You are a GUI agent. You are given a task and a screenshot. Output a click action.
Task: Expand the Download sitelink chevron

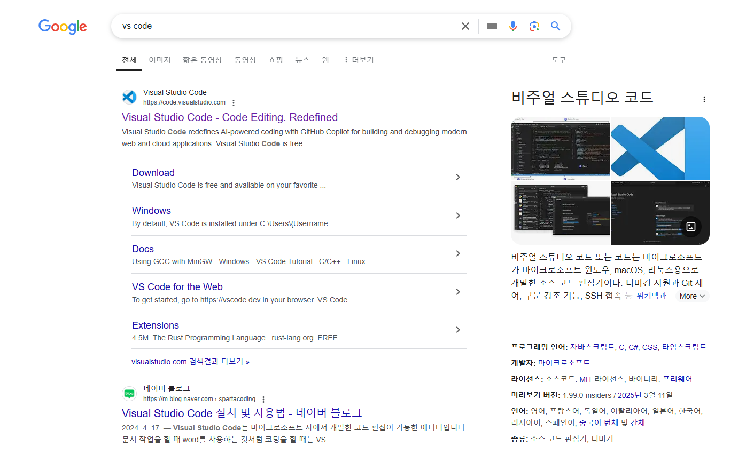pyautogui.click(x=458, y=177)
